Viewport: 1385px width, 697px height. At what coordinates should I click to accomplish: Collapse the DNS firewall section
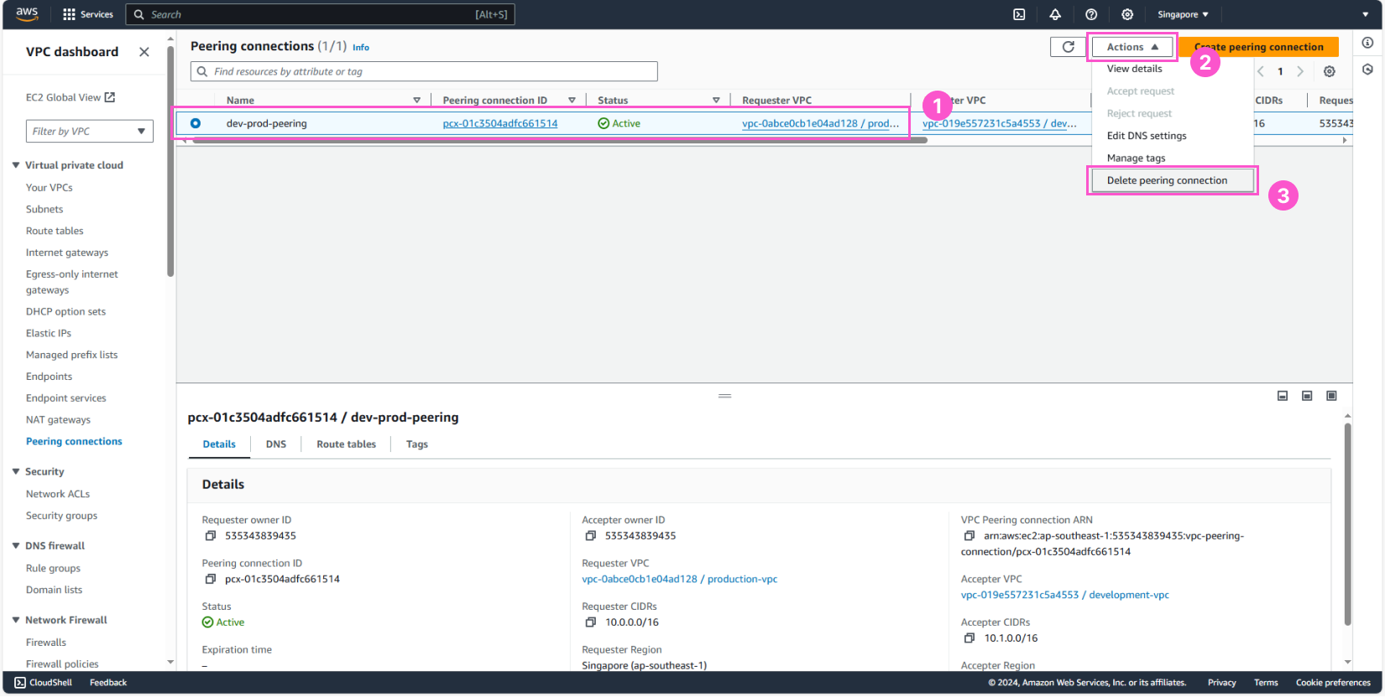coord(16,545)
